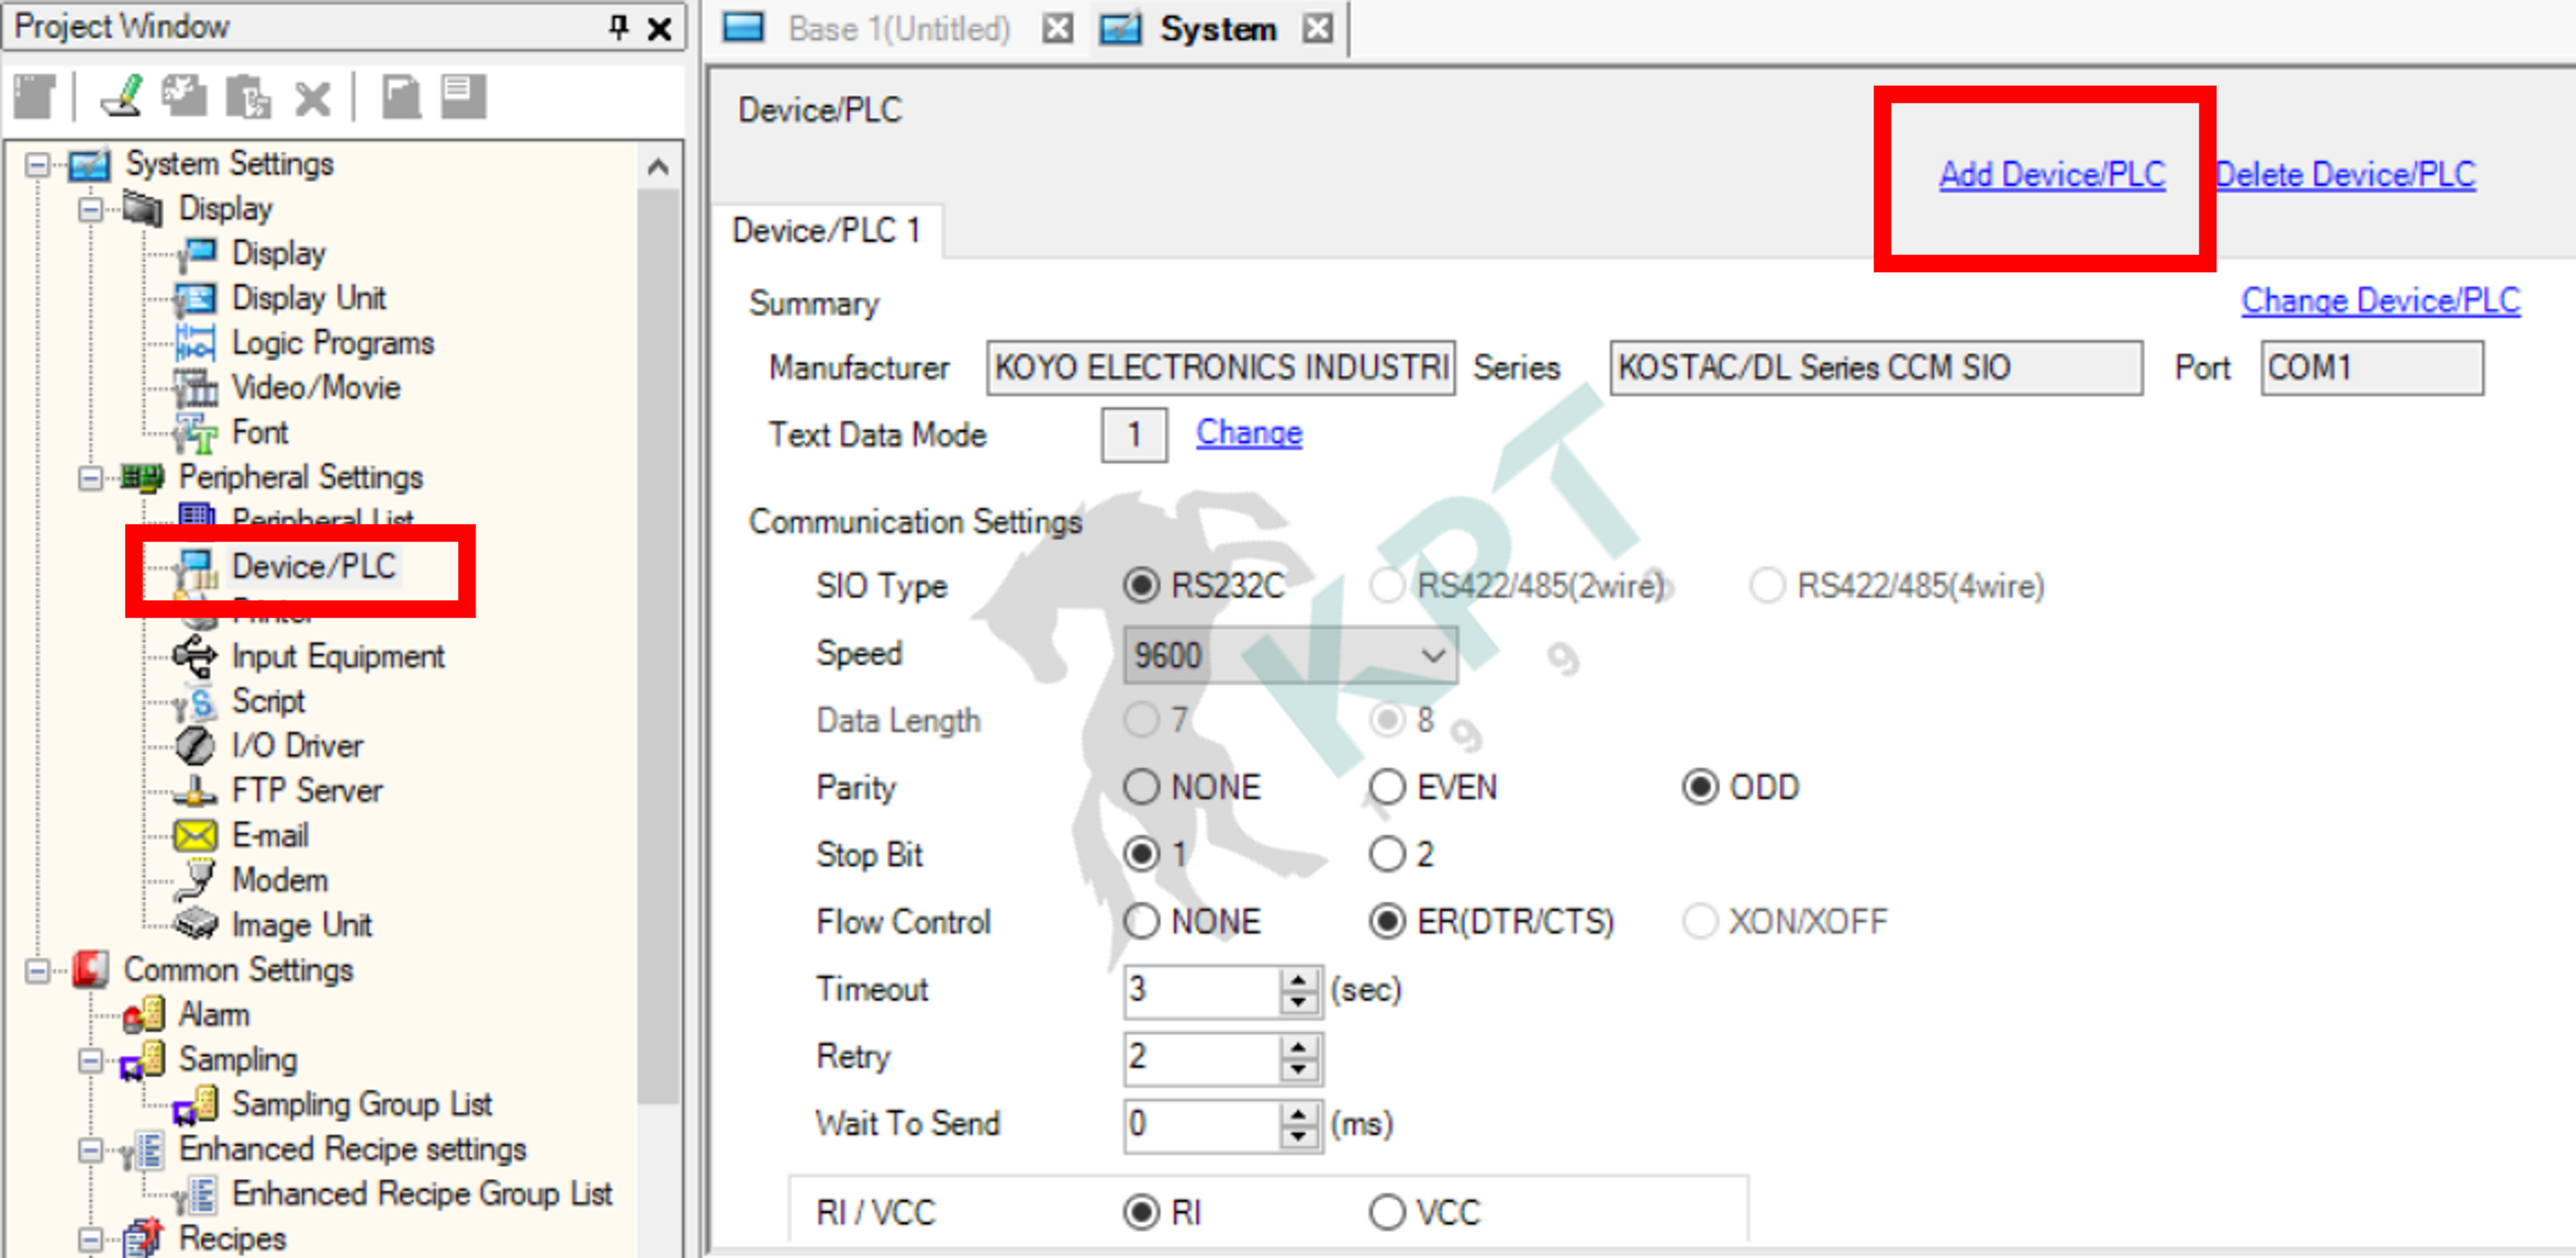Switch to the System tab
The image size is (2576, 1258).
[x=1217, y=29]
